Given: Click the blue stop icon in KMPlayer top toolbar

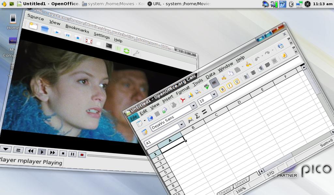Looking at the screenshot, I should 78,38.
